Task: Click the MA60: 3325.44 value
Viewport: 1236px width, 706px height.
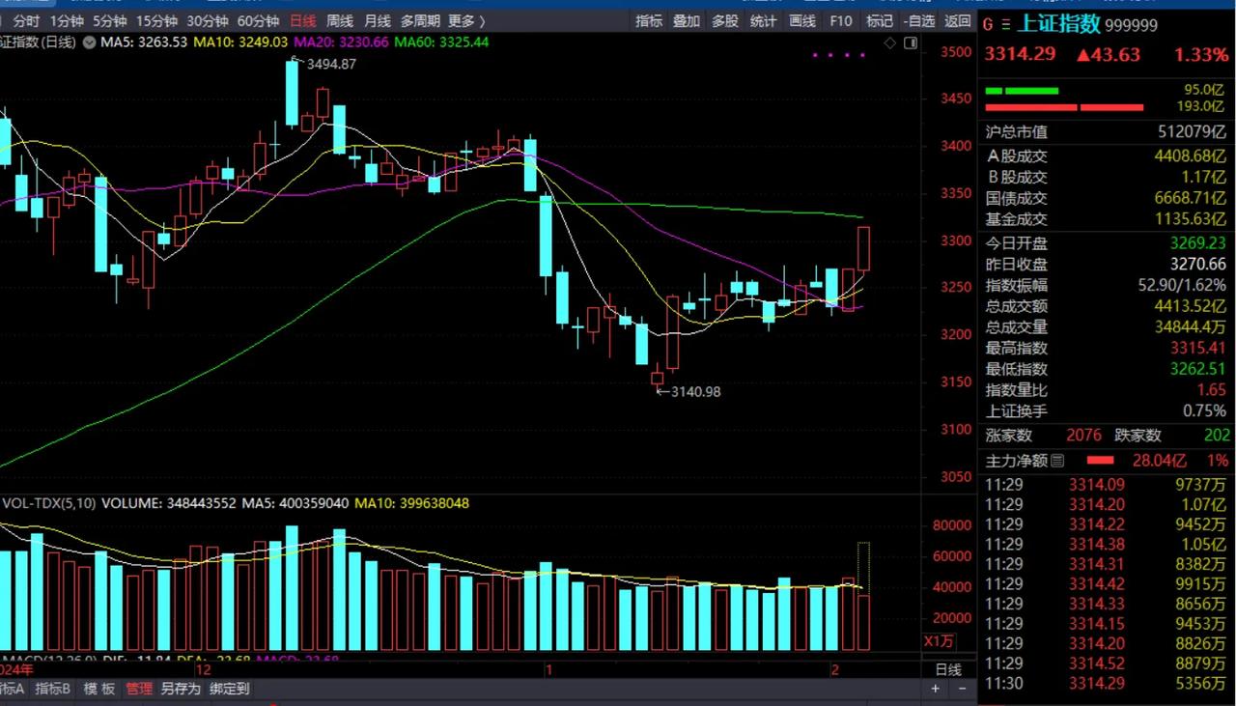Action: tap(441, 42)
